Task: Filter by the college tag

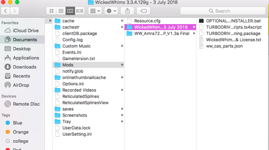Action: 22,141
